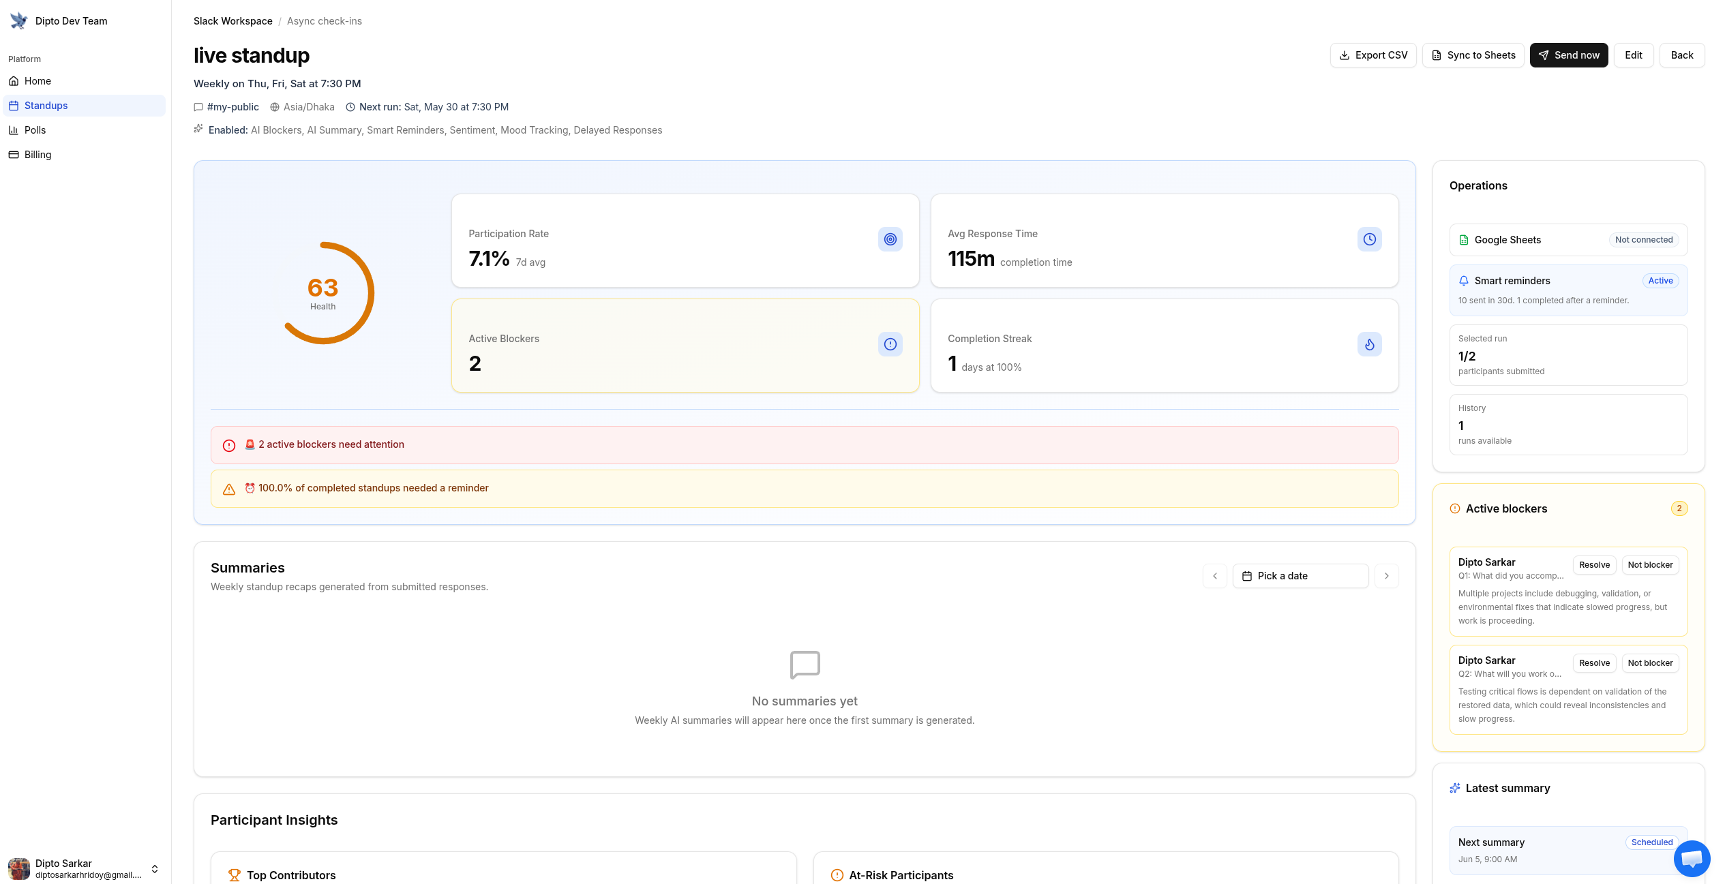Click the Standups calendar icon
Viewport: 1725px width, 884px height.
point(14,106)
